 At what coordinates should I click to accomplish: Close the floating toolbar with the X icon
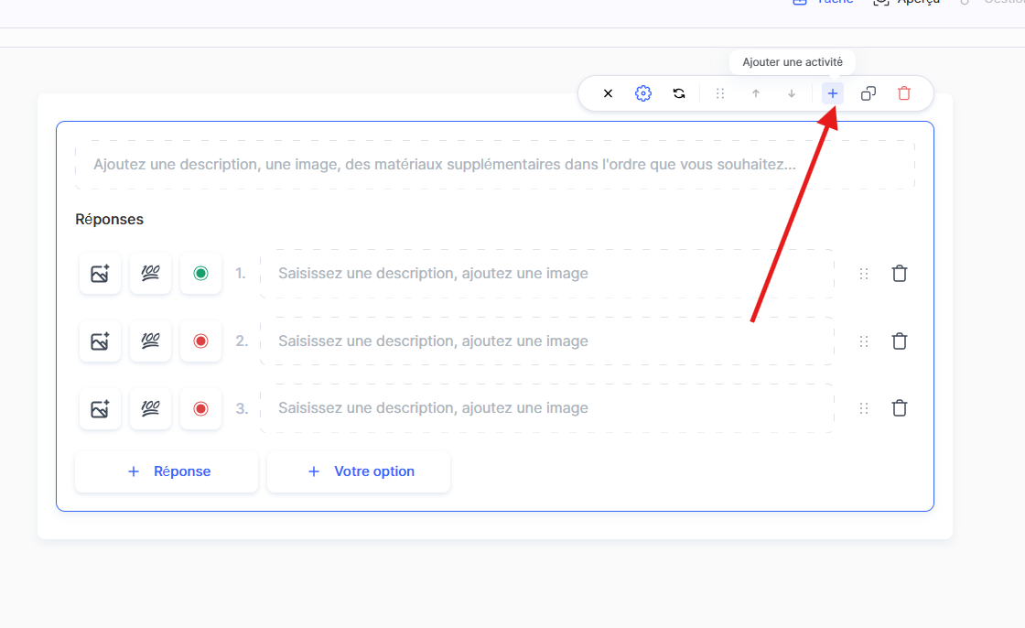pyautogui.click(x=608, y=93)
